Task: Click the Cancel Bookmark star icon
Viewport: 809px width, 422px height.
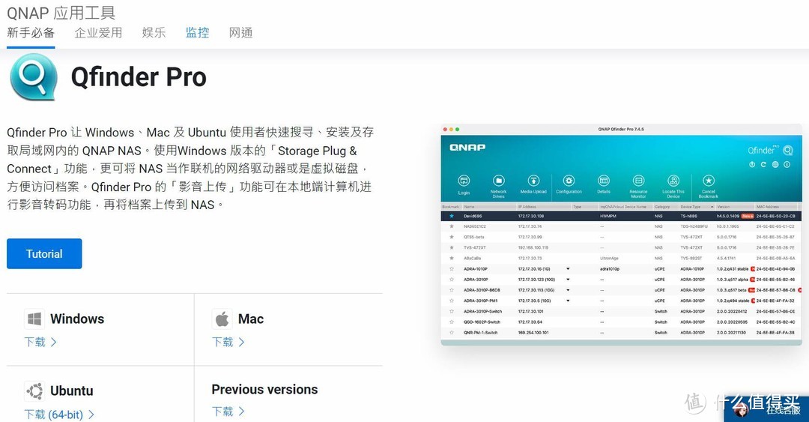Action: click(x=709, y=181)
